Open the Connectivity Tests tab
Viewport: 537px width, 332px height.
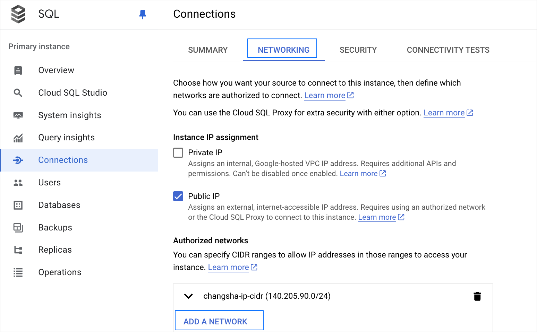(448, 50)
